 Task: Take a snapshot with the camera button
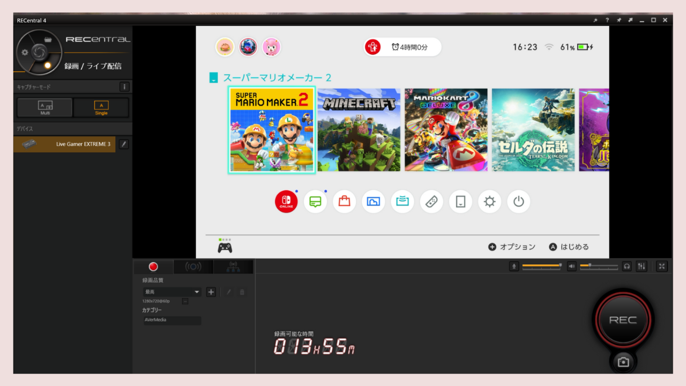[x=623, y=362]
